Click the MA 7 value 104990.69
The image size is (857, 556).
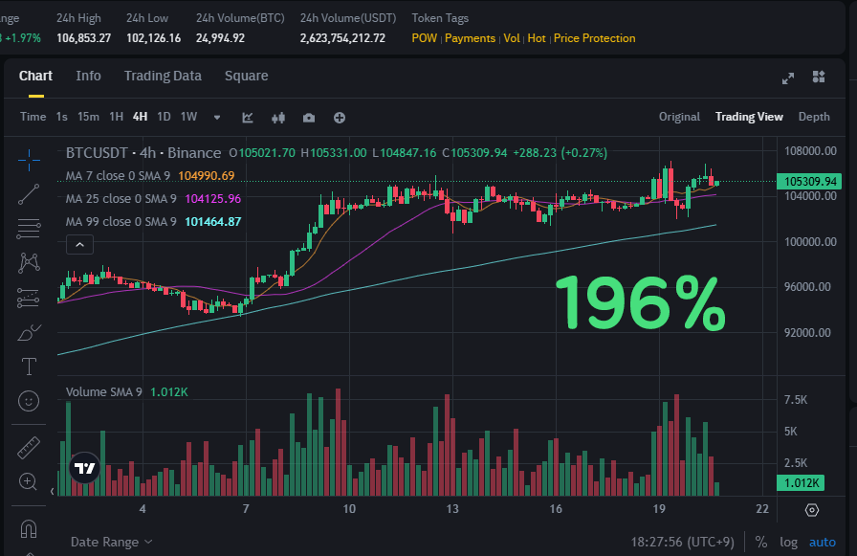(x=207, y=175)
